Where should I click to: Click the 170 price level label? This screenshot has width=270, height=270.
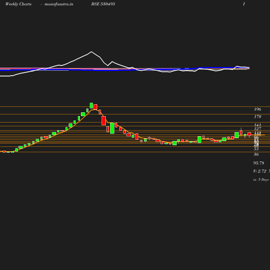click(x=258, y=117)
